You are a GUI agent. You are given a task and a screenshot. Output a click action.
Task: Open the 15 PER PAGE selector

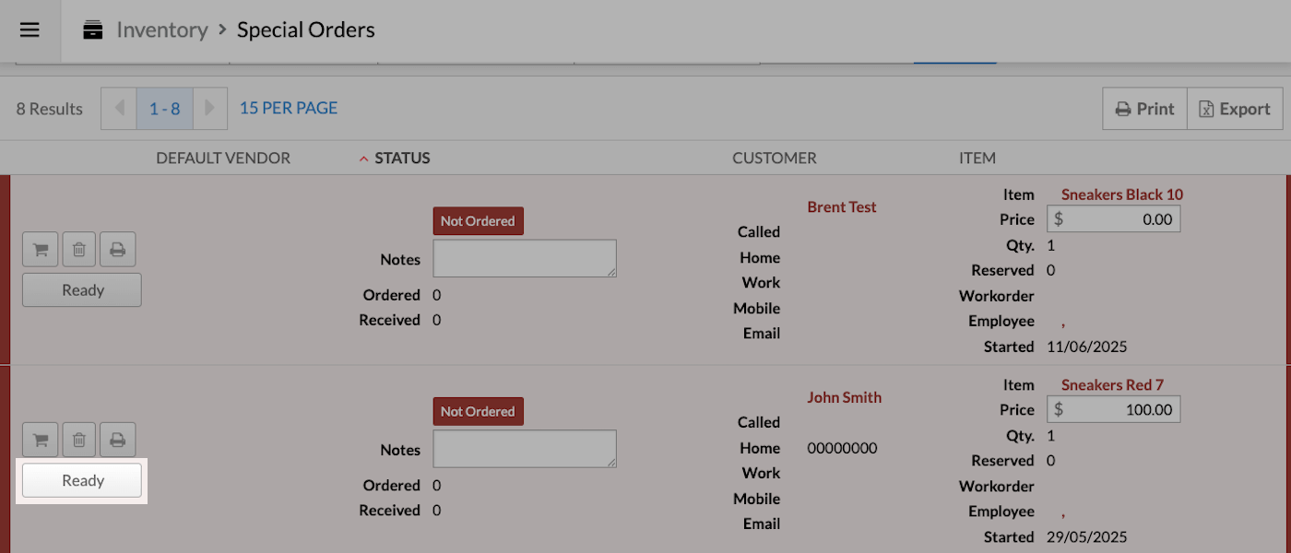click(x=289, y=108)
